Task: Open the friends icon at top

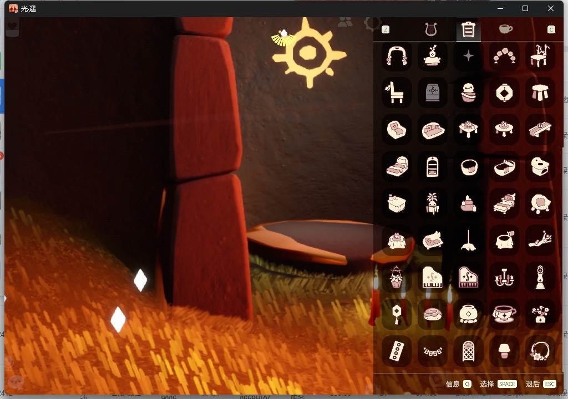Action: click(x=345, y=23)
